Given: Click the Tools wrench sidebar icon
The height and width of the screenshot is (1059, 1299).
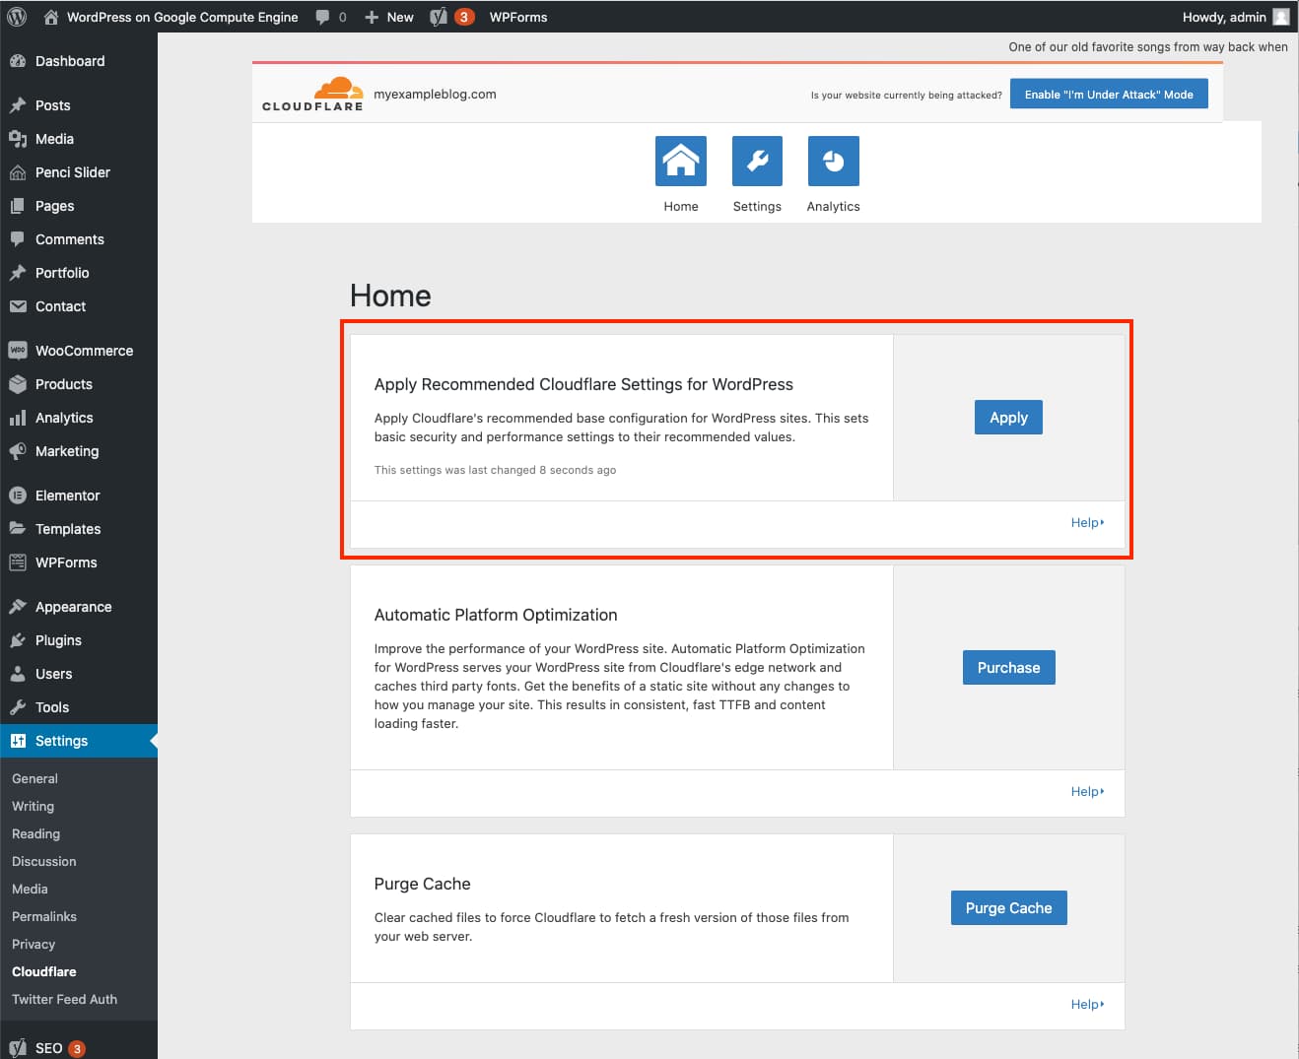Looking at the screenshot, I should click(x=18, y=707).
